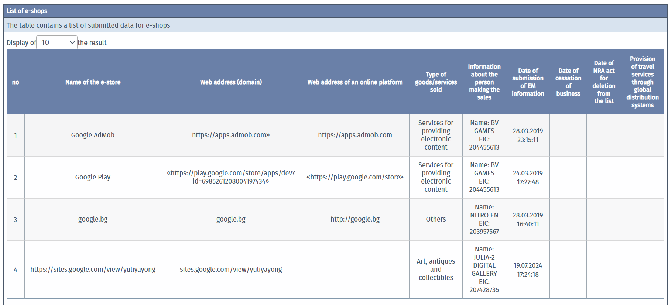Select the 'Google AdMob' store name cell

(93, 135)
